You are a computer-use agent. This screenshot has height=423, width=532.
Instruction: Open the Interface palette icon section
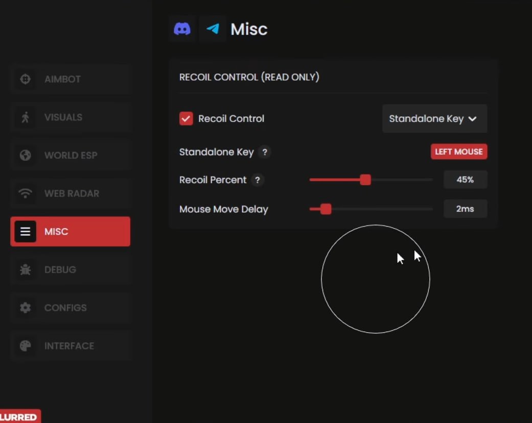(x=25, y=346)
